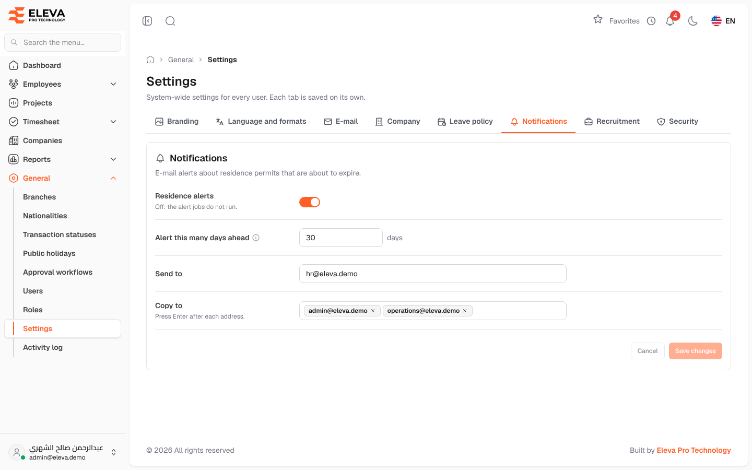Click the Cancel button
Screen dimensions: 752x470
coord(648,351)
